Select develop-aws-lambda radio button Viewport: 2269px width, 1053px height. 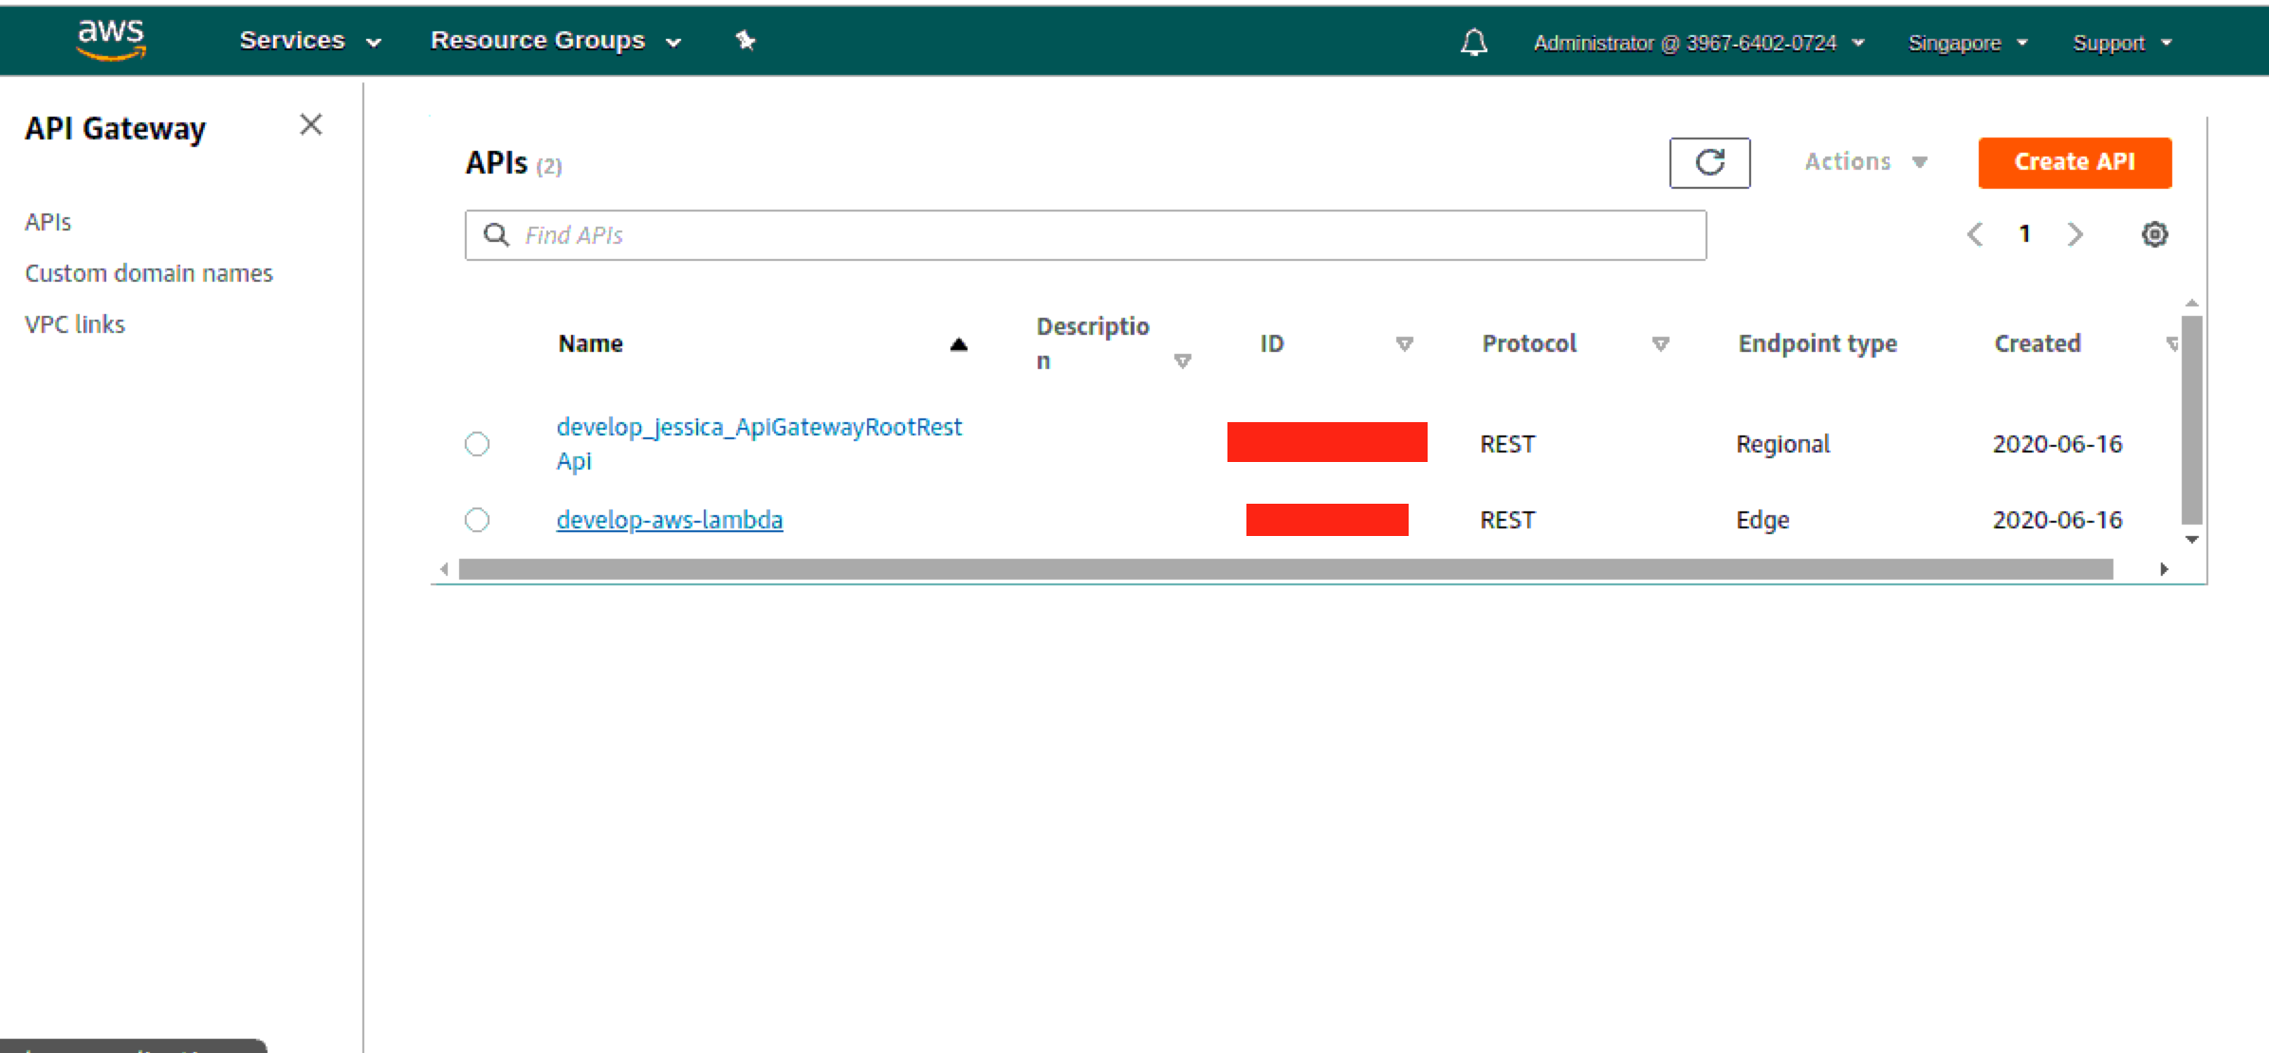(477, 520)
